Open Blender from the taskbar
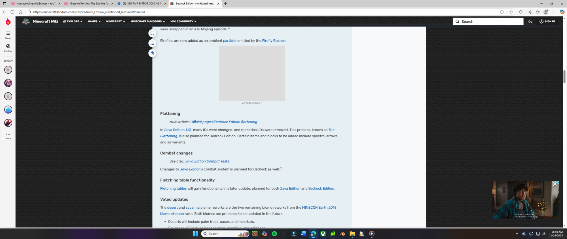Screen dimensions: 567x239 pyautogui.click(x=342, y=234)
